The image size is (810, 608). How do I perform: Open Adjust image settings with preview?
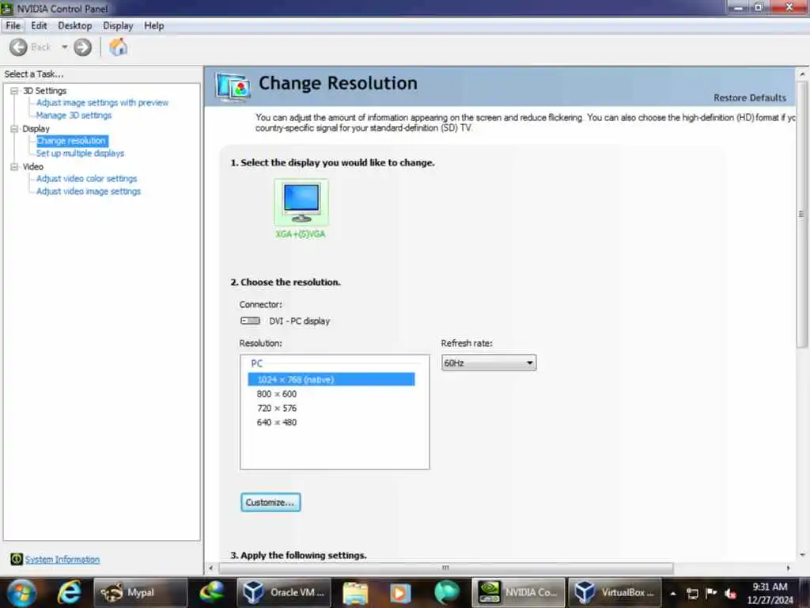[102, 103]
